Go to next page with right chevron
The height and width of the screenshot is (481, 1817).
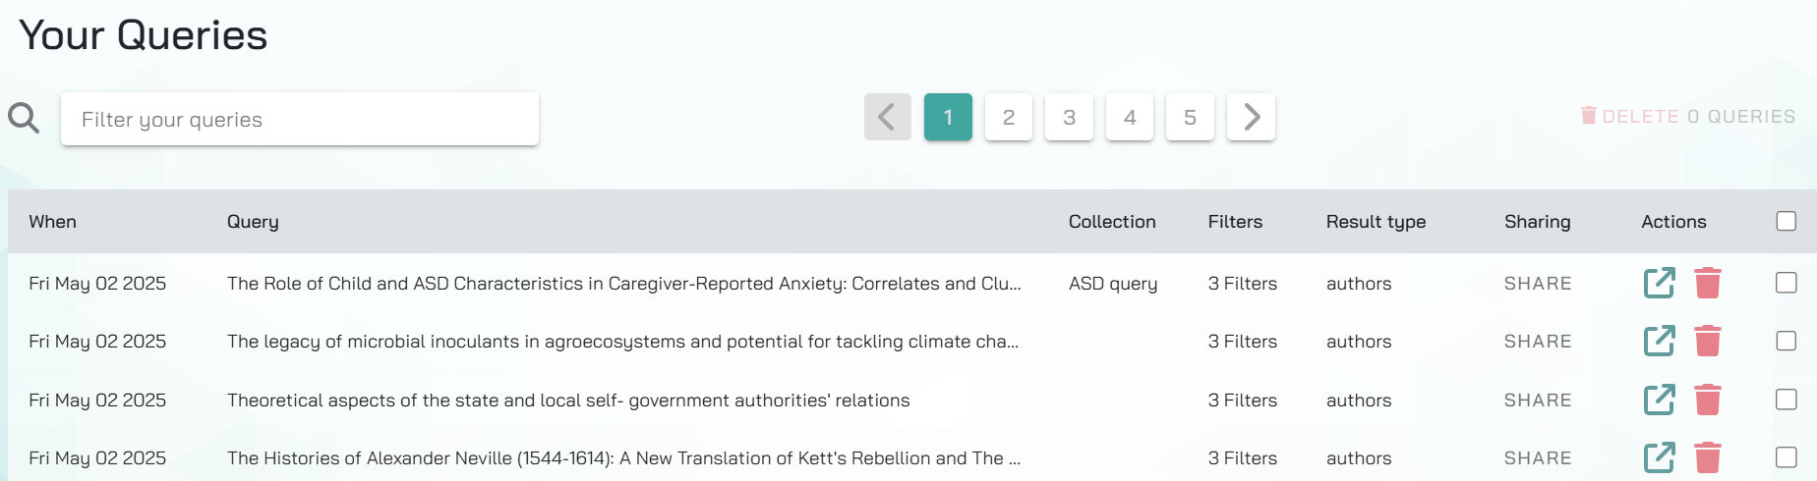1251,118
